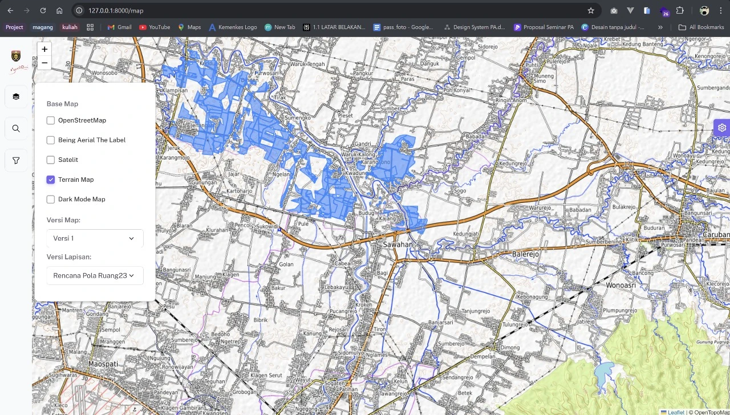Open the filter funnel icon in sidebar
The image size is (730, 415).
coord(16,161)
